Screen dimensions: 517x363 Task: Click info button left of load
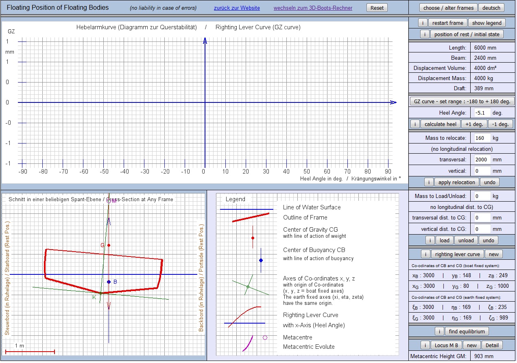coord(430,240)
